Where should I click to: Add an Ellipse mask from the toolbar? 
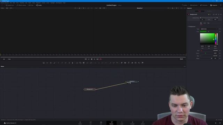pos(99,63)
